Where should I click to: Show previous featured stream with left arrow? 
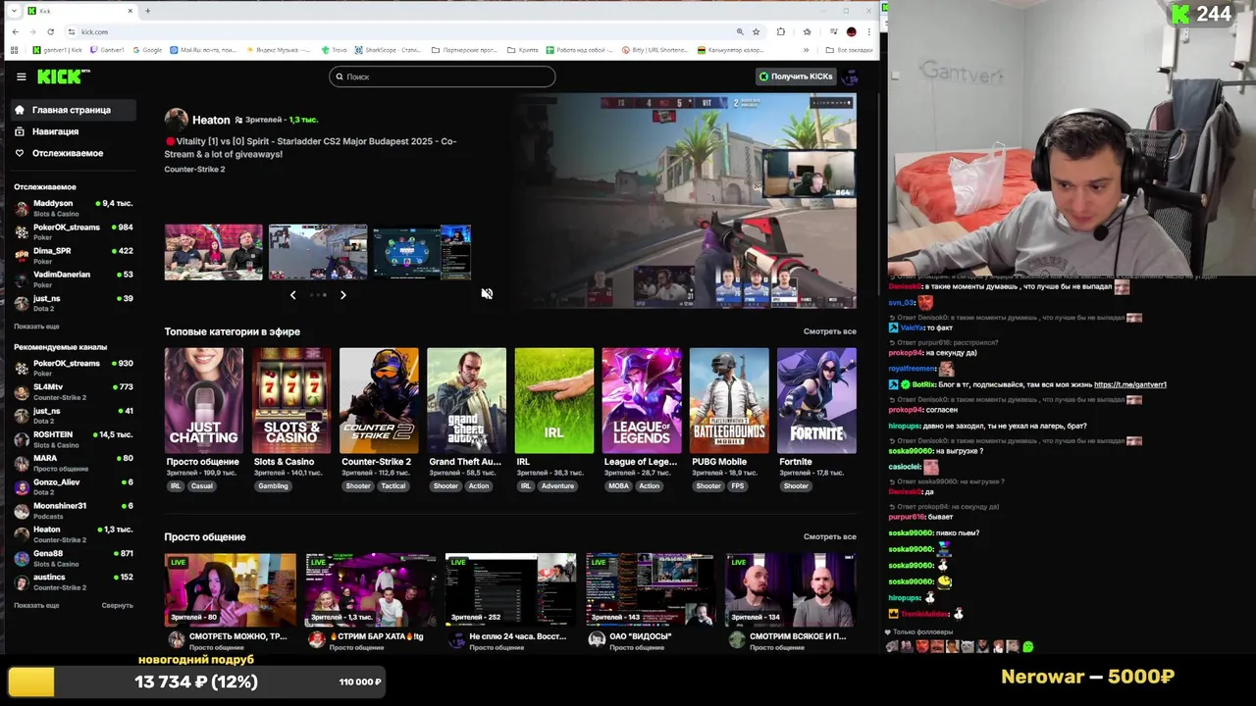pyautogui.click(x=292, y=294)
